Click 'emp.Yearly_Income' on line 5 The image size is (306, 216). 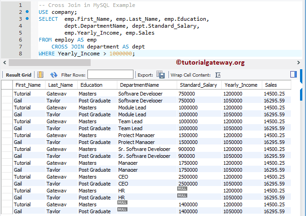coord(92,33)
